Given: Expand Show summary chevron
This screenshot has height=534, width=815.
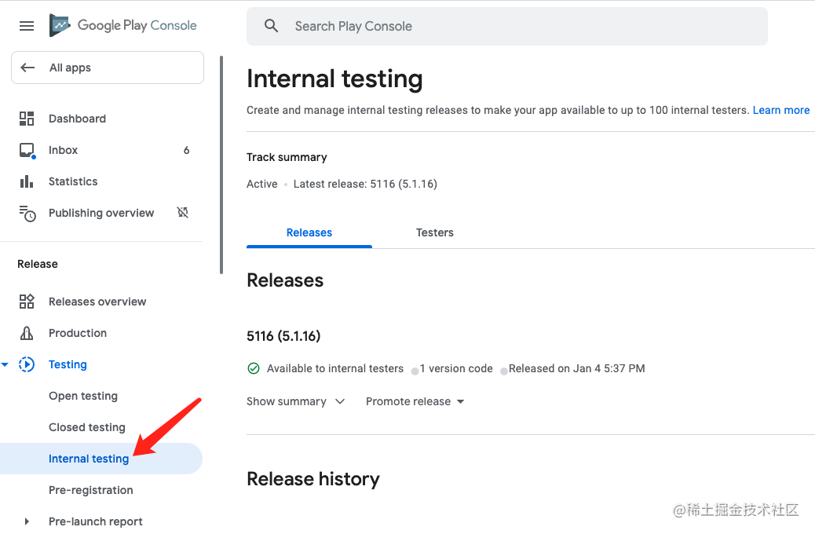Looking at the screenshot, I should 340,401.
